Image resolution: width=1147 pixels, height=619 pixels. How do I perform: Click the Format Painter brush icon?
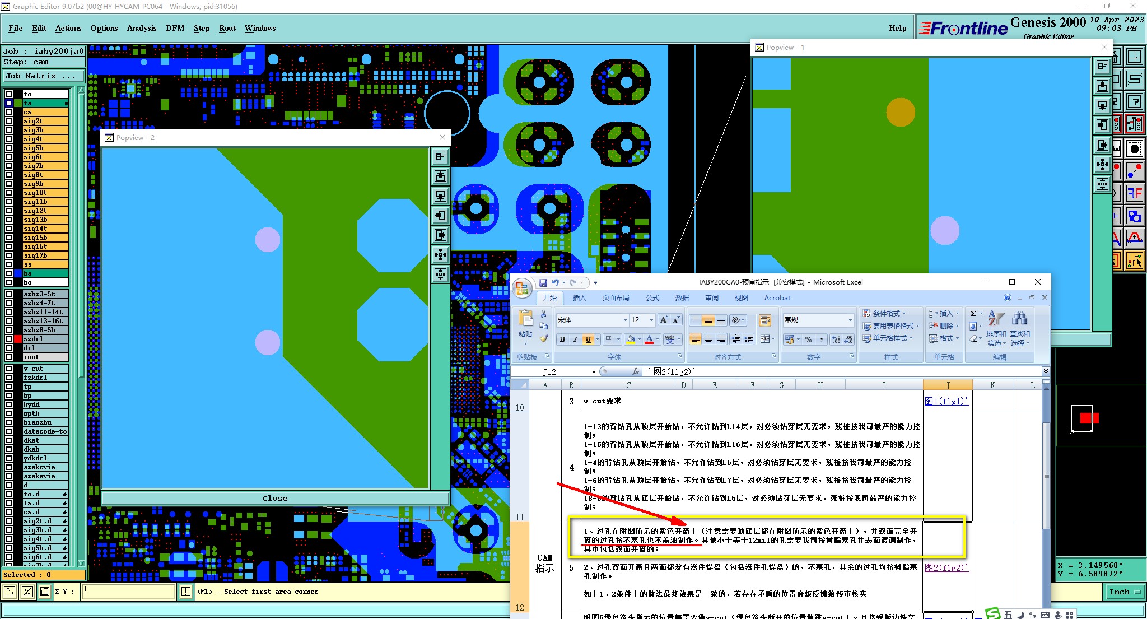544,339
